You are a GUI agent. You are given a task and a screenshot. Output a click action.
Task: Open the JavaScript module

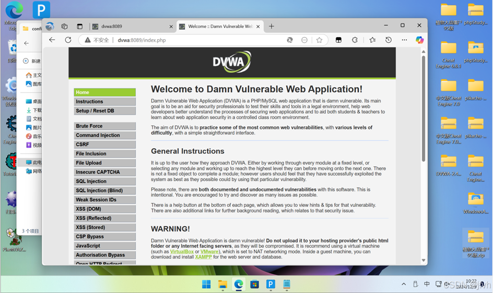coord(104,246)
